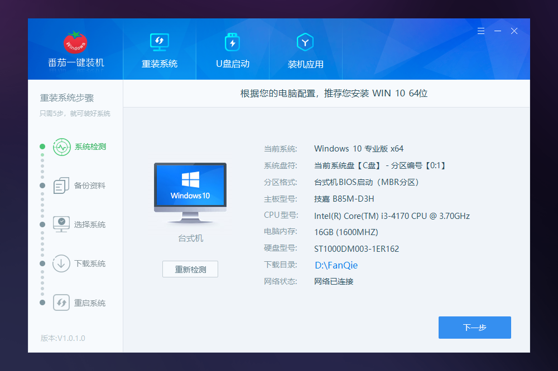Click the 系统检测 step label
The height and width of the screenshot is (371, 558).
pos(90,147)
